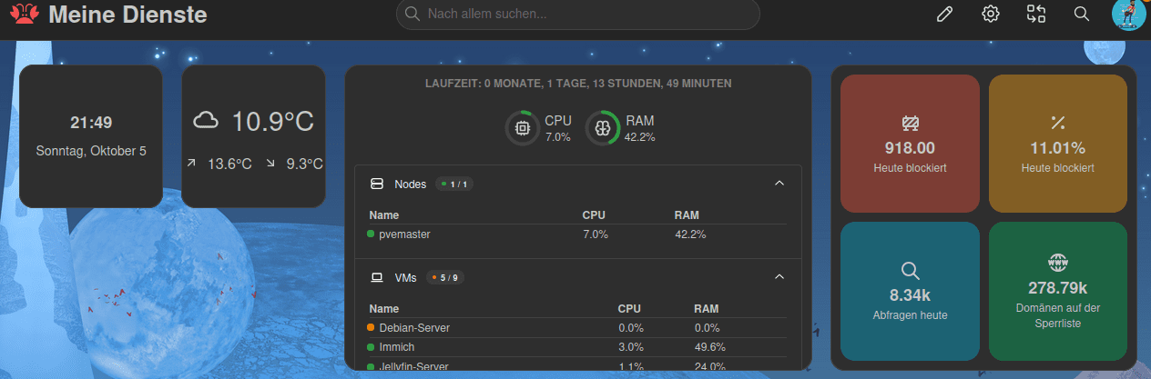1151x379 pixels.
Task: Open the 'Abfragen heute' 8.34k tile
Action: click(x=910, y=291)
